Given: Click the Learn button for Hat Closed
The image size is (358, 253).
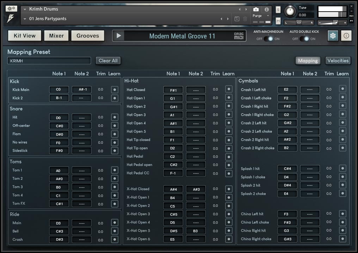Looking at the screenshot, I should coord(229,89).
